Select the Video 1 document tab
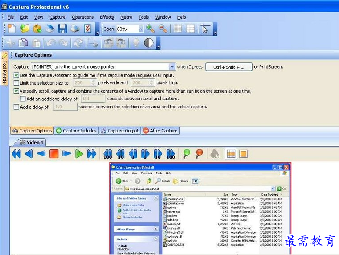339x255 pixels. 32,143
